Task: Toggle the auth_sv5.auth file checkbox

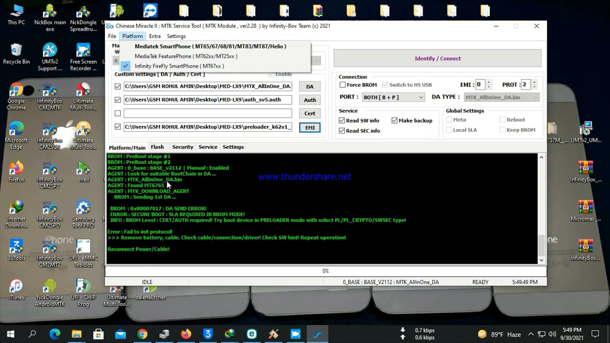Action: (x=118, y=100)
